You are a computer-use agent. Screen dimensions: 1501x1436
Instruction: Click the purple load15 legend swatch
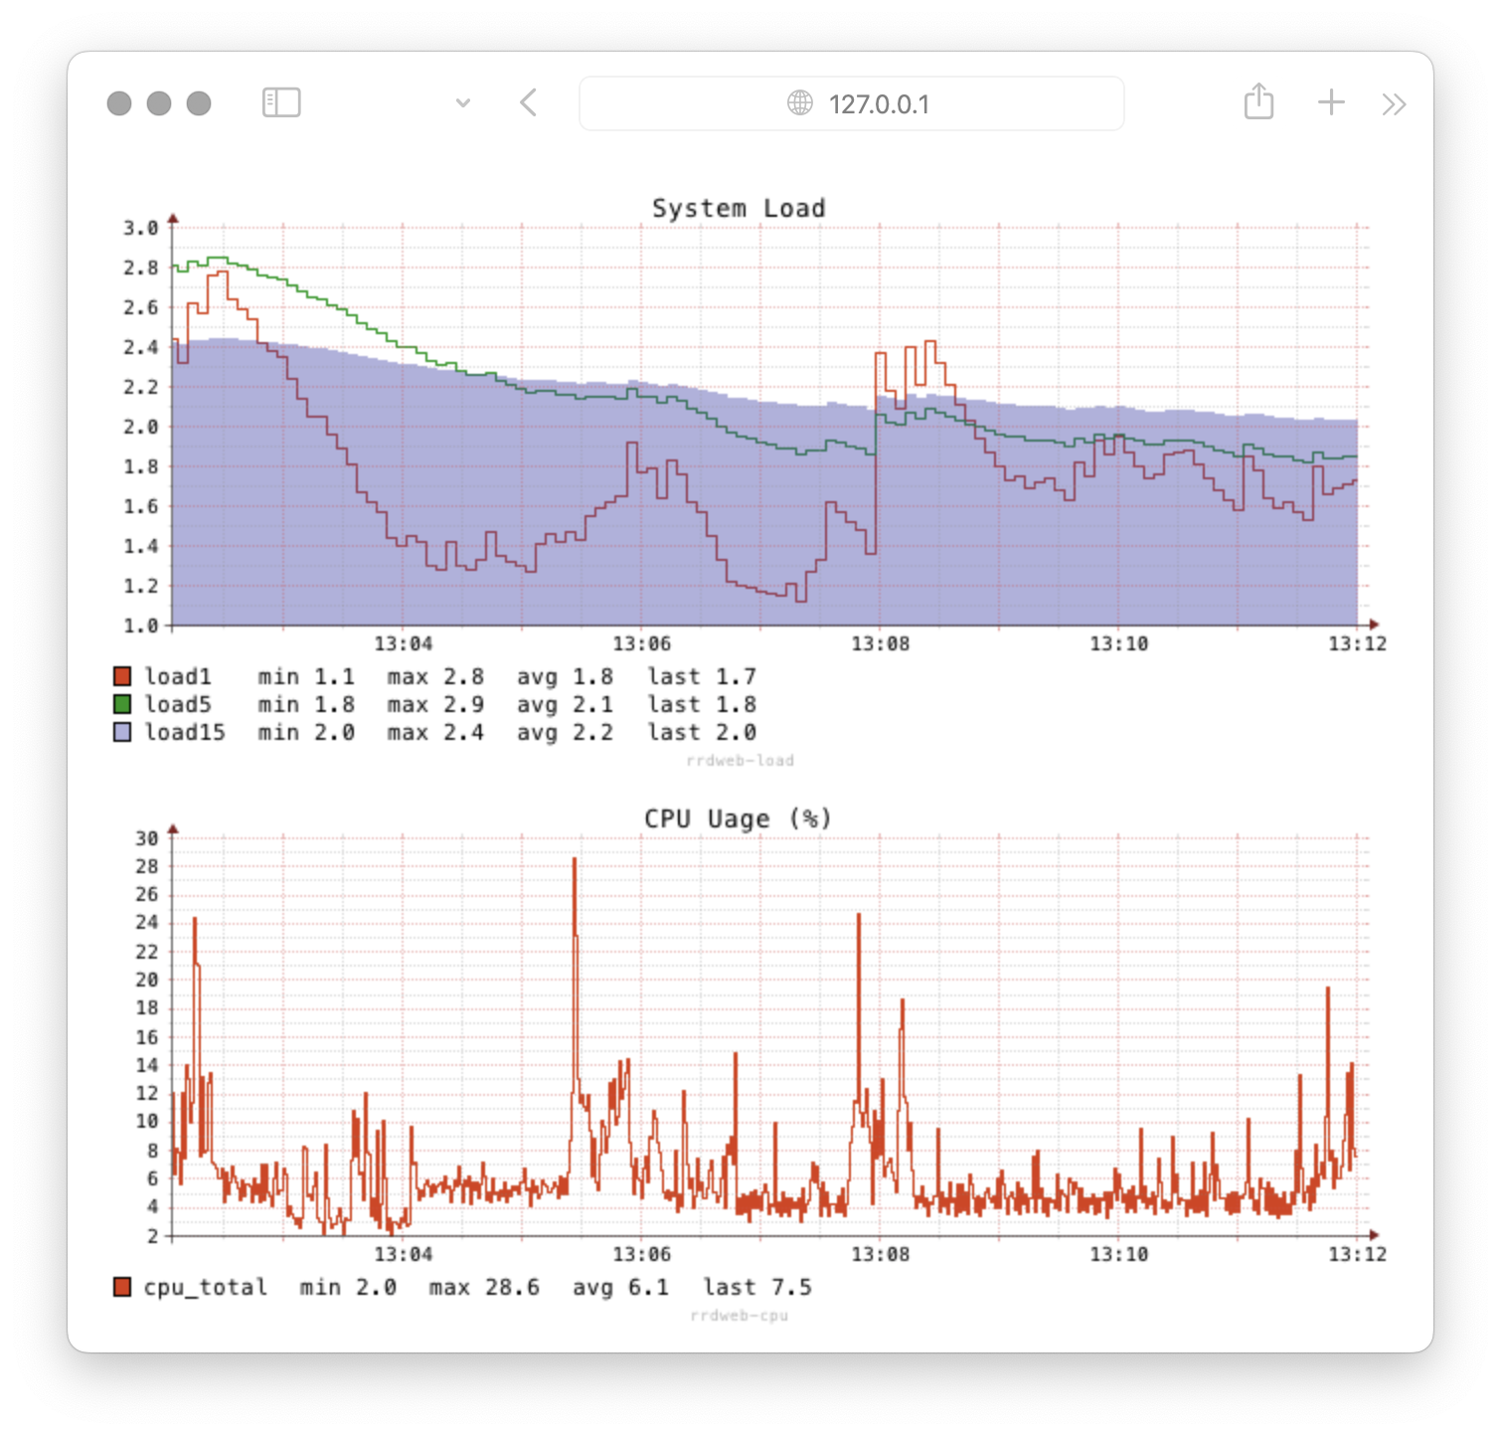(x=122, y=733)
